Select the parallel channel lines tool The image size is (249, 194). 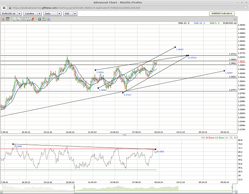click(24, 19)
